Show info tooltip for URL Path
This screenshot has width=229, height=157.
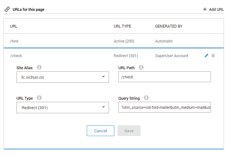pos(141,67)
